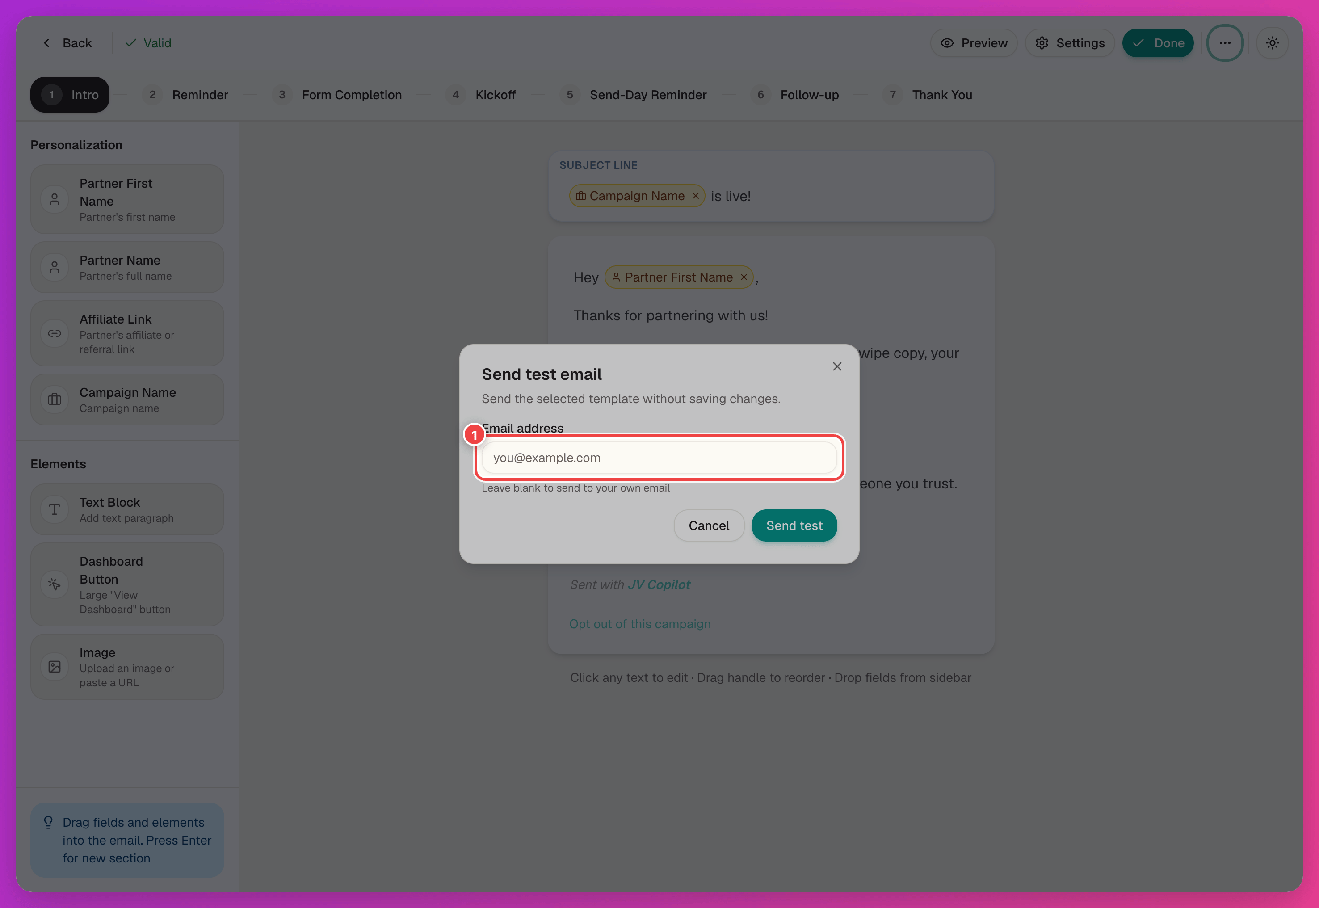The image size is (1319, 908).
Task: Select the Partner Name personalization card title
Action: (120, 260)
